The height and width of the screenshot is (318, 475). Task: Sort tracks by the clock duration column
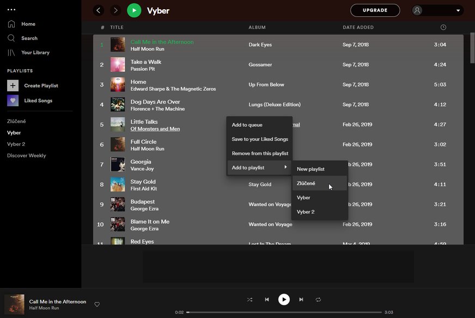point(443,27)
